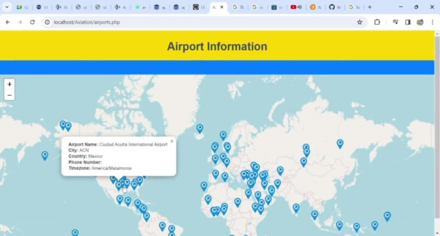Close the Ciudad Acuña airport popup

(x=172, y=141)
